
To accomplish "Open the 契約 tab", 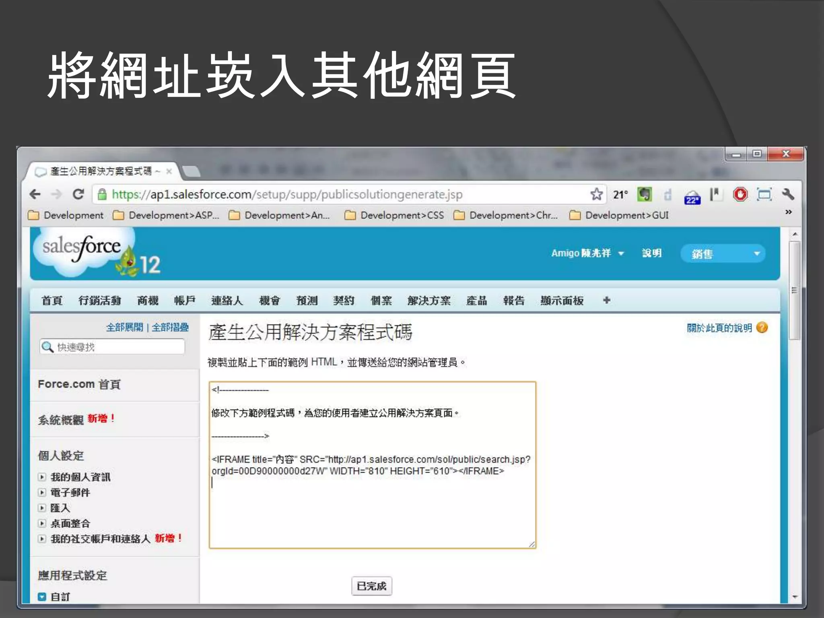I will coord(344,301).
